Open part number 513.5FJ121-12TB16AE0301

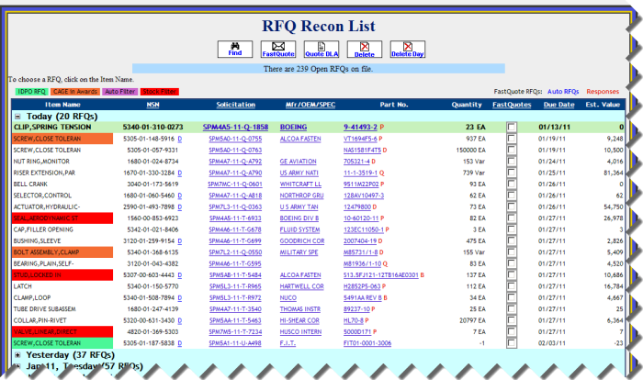[381, 275]
